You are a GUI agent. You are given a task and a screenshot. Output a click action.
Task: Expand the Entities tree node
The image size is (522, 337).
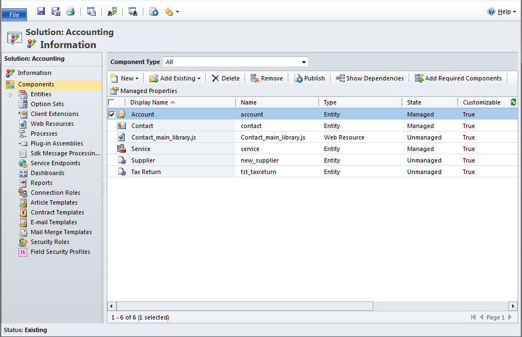(x=11, y=95)
